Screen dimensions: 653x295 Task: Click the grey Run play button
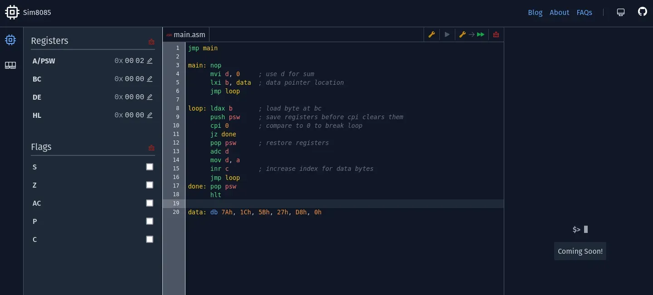point(447,34)
